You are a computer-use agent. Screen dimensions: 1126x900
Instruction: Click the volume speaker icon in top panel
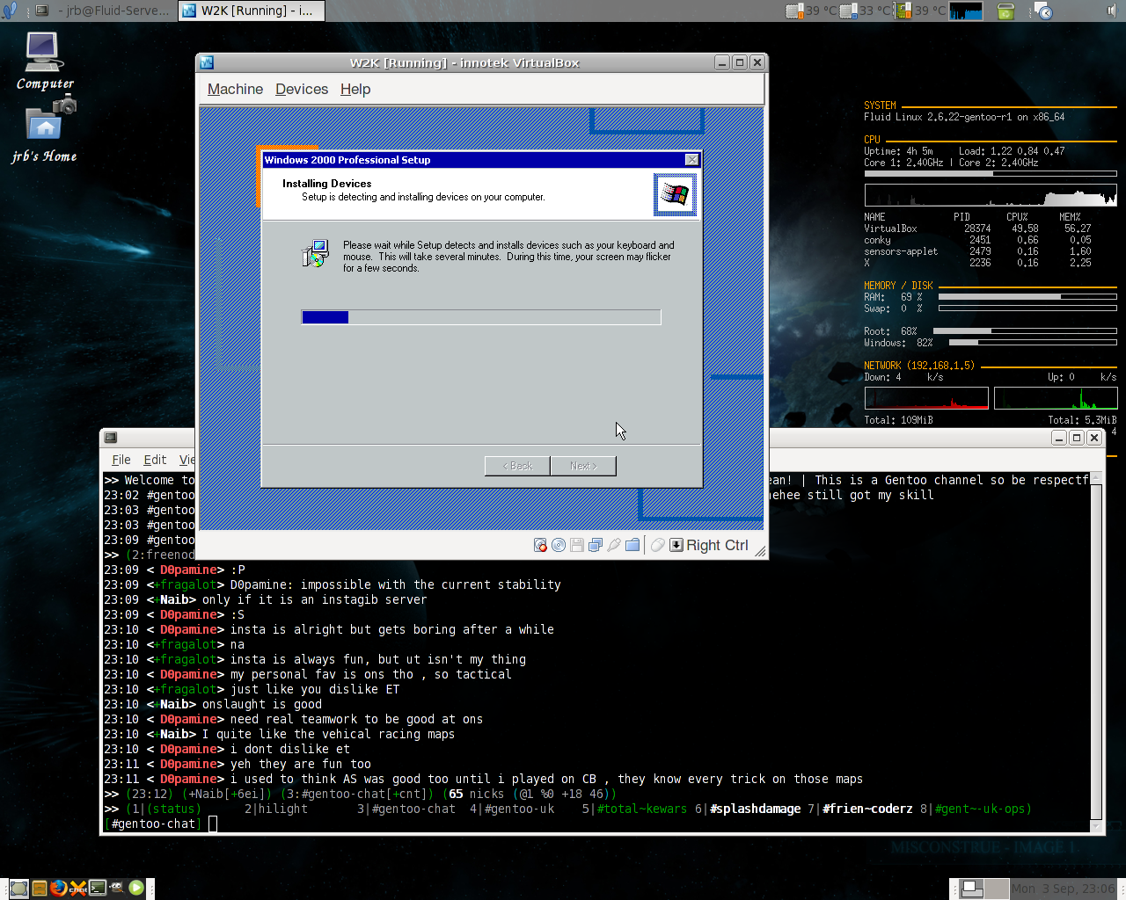point(1111,11)
